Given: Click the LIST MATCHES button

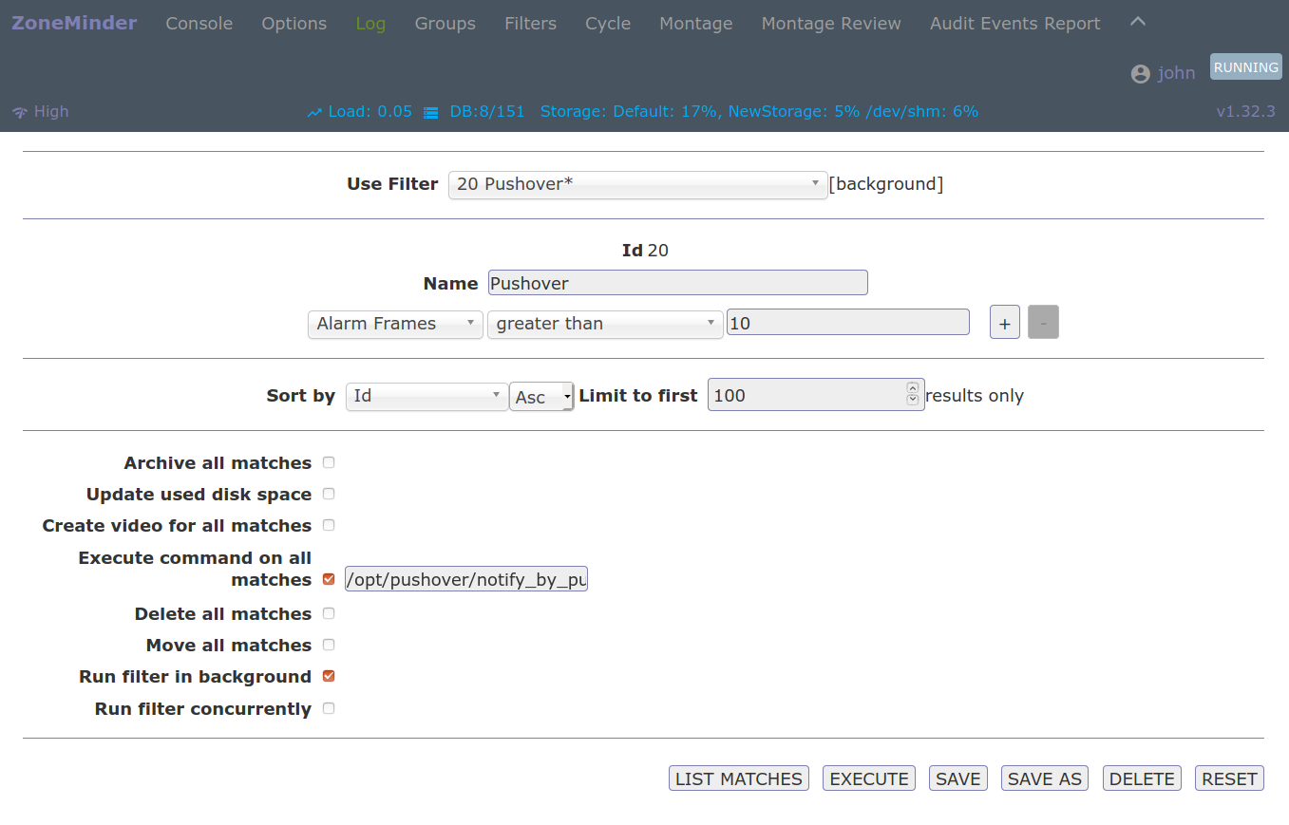Looking at the screenshot, I should click(x=739, y=778).
